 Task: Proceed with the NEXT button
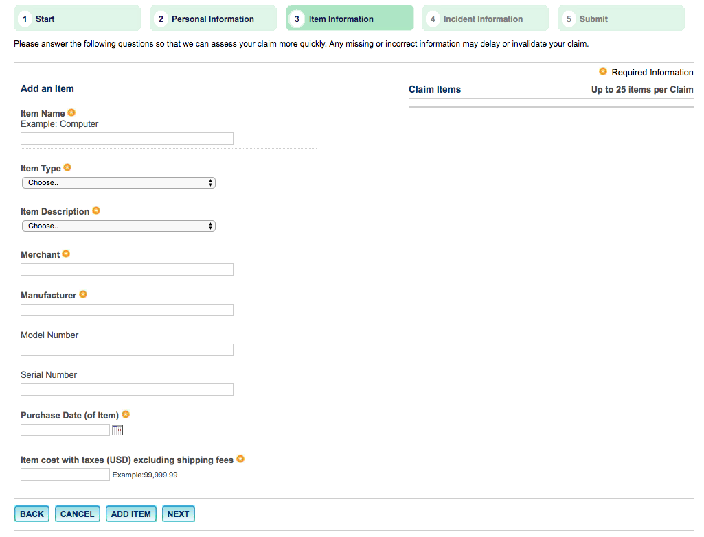pos(179,514)
